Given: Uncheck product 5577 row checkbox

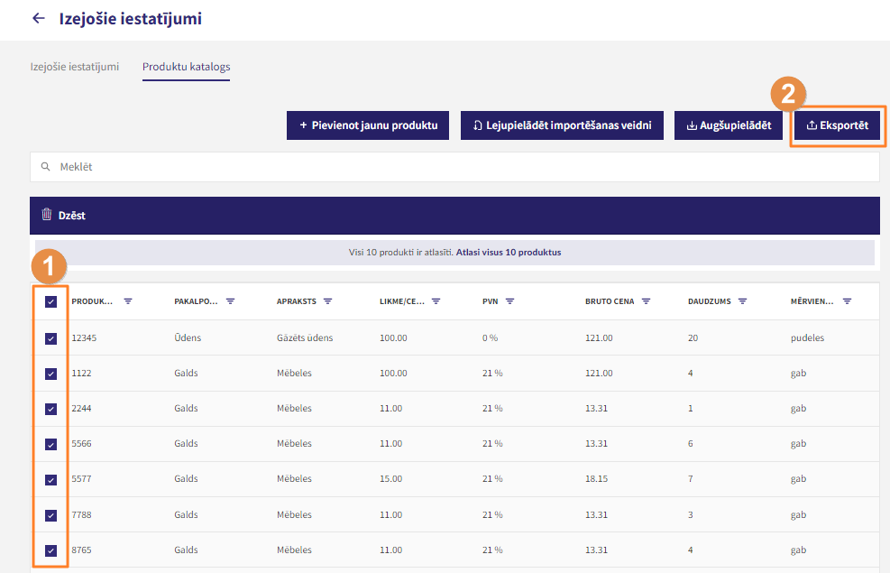Looking at the screenshot, I should click(x=51, y=480).
